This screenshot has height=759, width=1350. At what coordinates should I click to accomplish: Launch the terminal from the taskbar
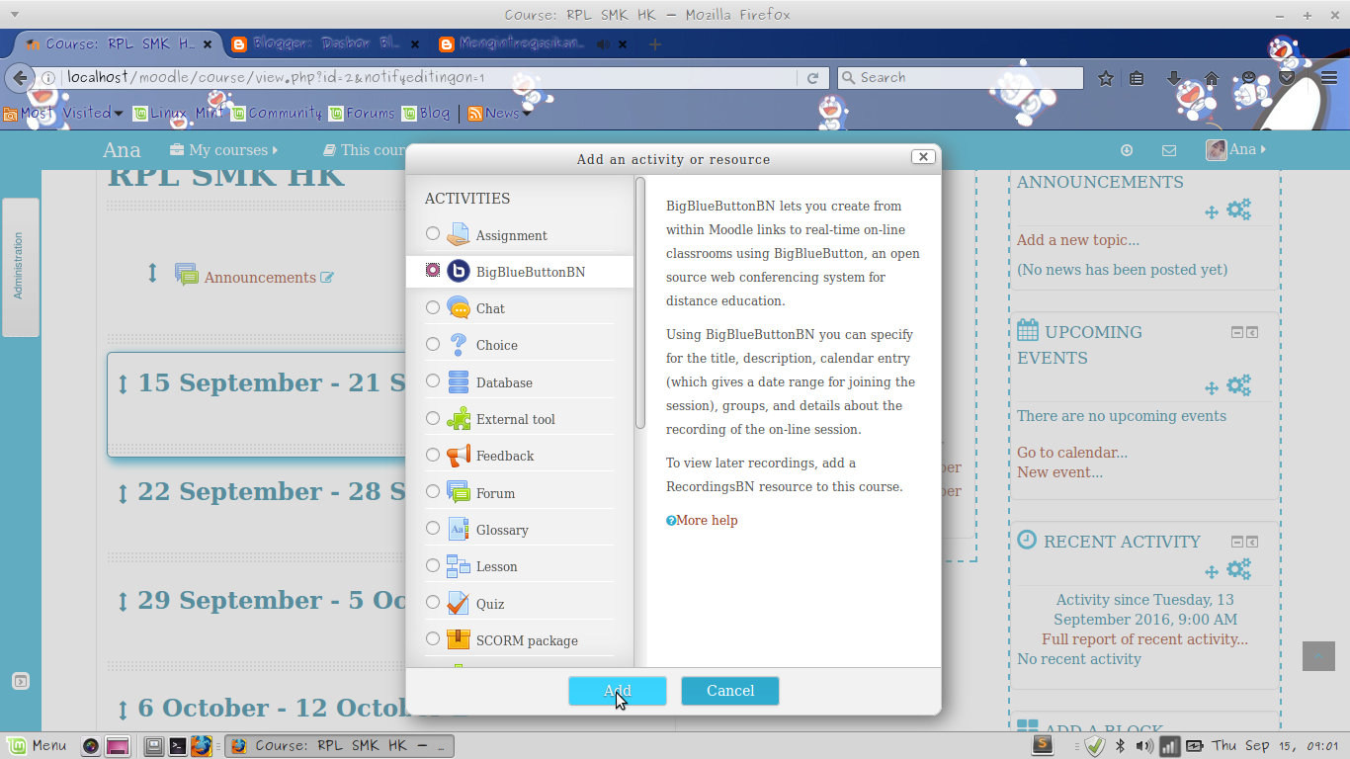click(178, 746)
